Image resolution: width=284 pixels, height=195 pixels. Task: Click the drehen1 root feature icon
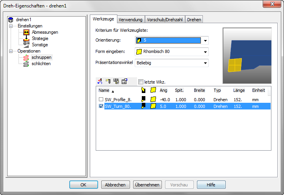pos(11,20)
